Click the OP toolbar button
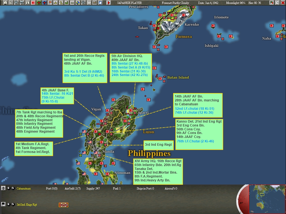 pyautogui.click(x=89, y=3)
